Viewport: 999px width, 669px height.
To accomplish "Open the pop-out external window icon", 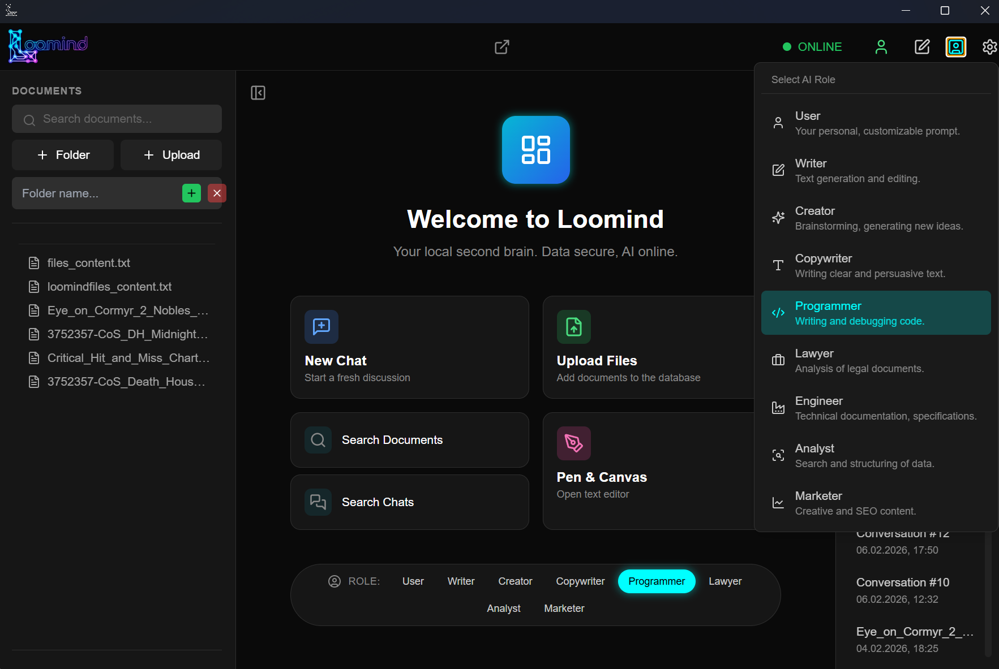I will [x=502, y=47].
